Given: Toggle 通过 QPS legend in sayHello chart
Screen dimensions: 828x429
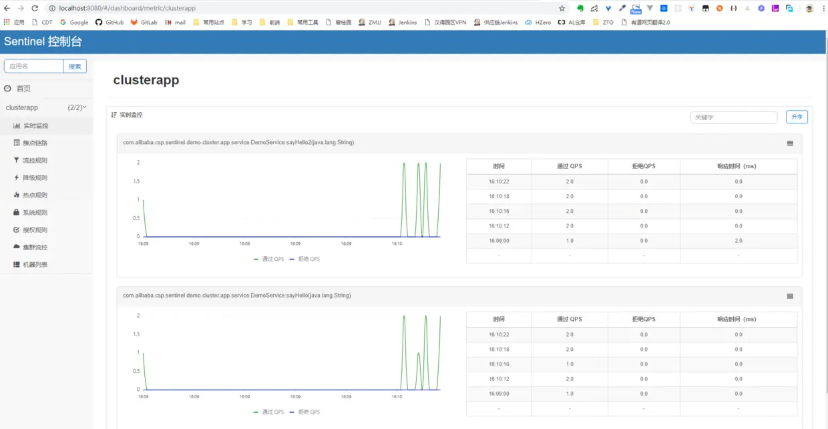Looking at the screenshot, I should click(x=268, y=412).
